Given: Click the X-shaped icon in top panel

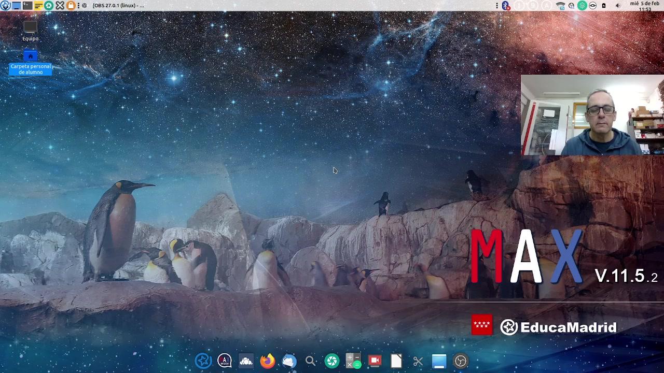Looking at the screenshot, I should pos(60,5).
